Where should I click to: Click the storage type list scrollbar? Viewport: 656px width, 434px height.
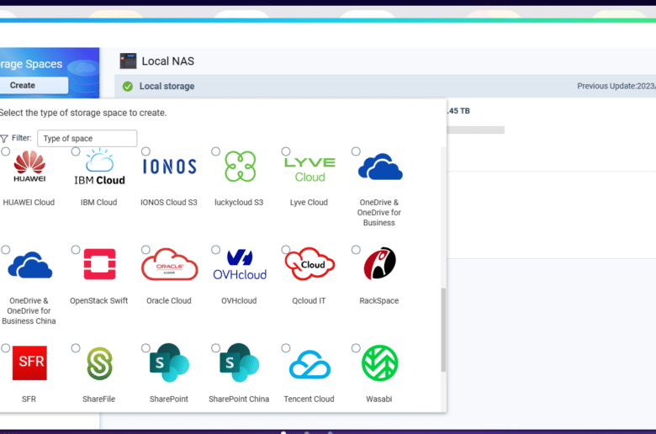443,330
